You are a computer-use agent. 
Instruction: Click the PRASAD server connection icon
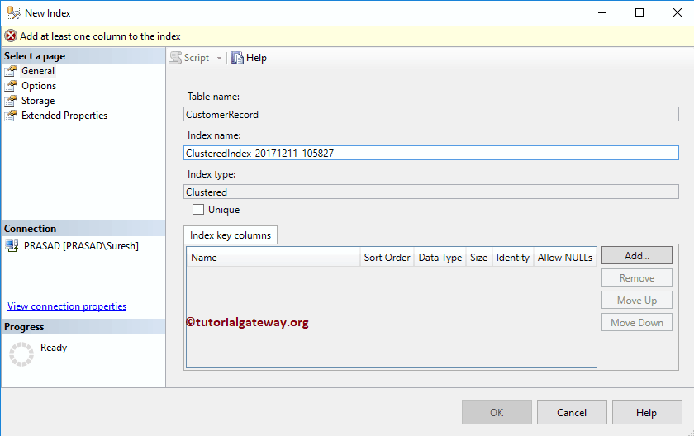[12, 246]
